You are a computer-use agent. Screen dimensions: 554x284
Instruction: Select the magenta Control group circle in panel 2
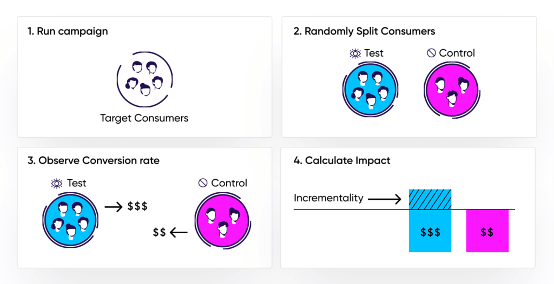click(451, 90)
